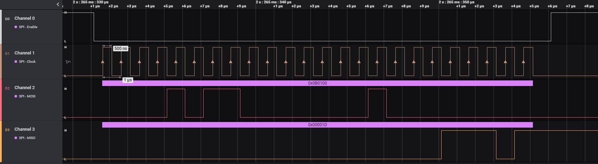Screen dimensions: 598x164
Task: Click the SPI - MISO analyzer label
Action: tap(27, 138)
